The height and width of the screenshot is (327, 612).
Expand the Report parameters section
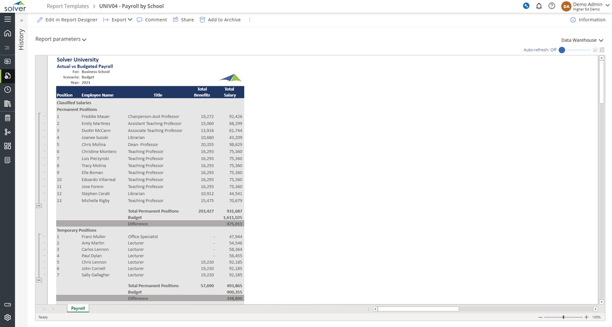pos(61,39)
